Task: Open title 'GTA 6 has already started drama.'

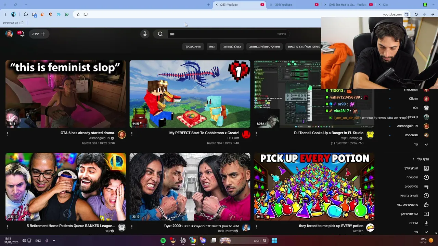Action: coord(88,133)
